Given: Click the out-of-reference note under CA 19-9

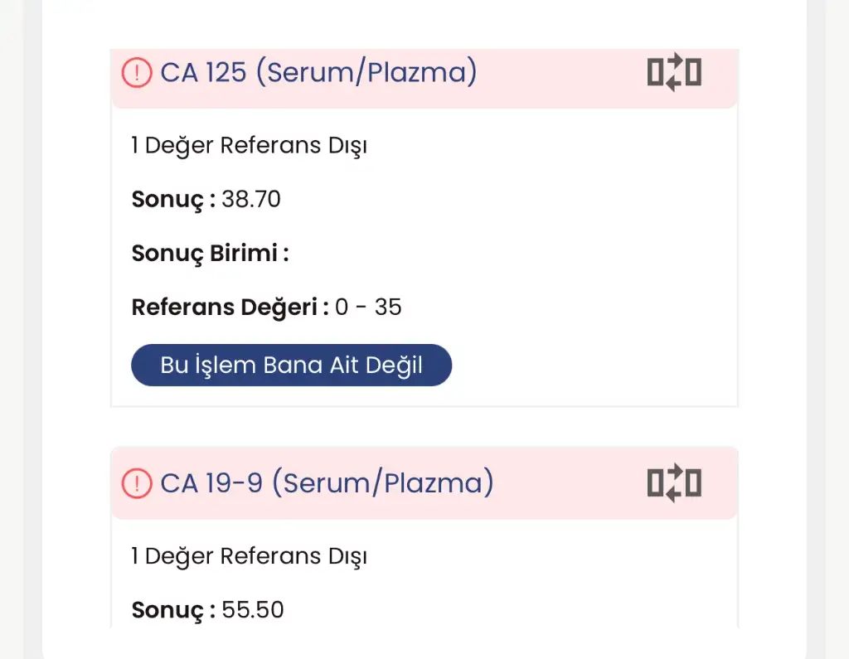Looking at the screenshot, I should pyautogui.click(x=249, y=556).
